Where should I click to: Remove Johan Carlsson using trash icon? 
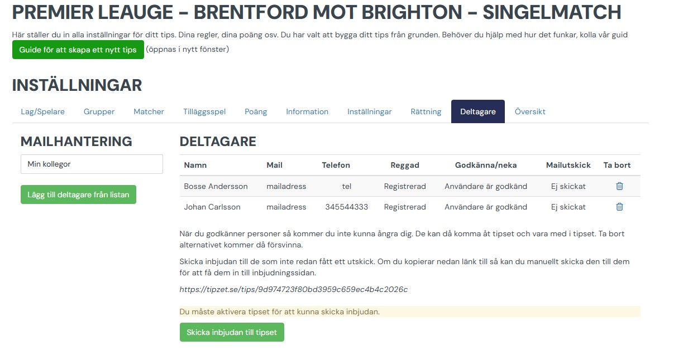click(x=619, y=207)
